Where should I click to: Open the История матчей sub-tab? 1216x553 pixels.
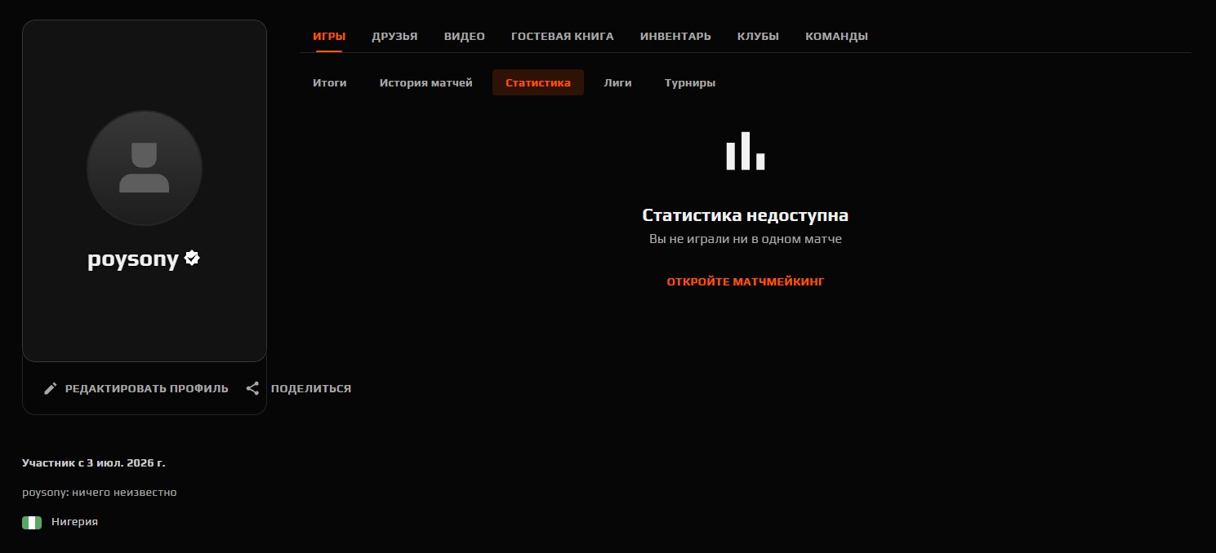[x=425, y=82]
